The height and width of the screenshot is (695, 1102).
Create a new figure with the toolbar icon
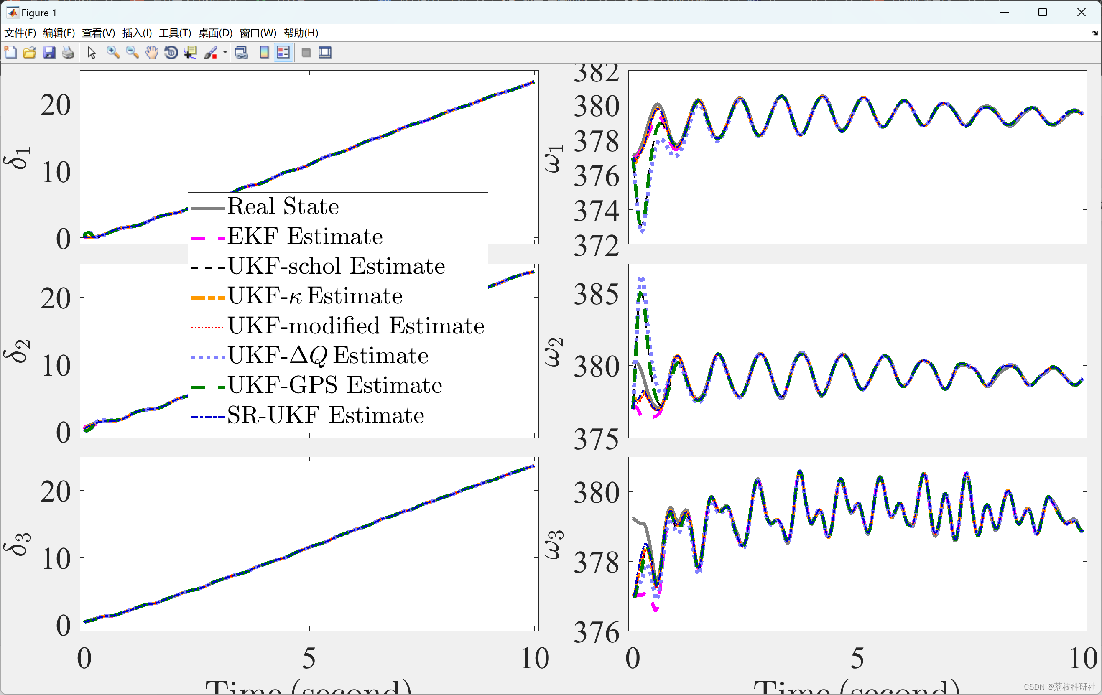pos(10,53)
